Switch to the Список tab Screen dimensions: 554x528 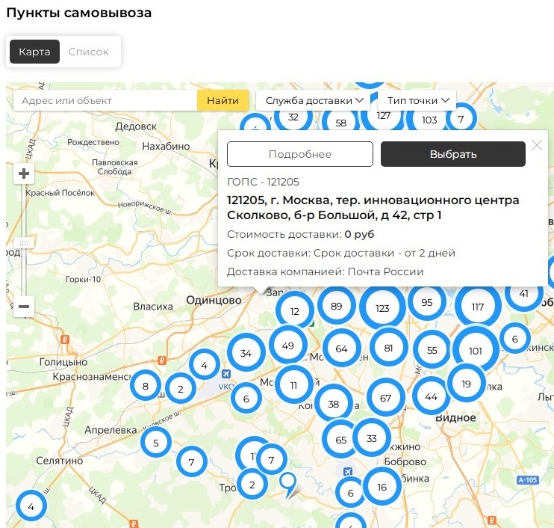pyautogui.click(x=88, y=52)
